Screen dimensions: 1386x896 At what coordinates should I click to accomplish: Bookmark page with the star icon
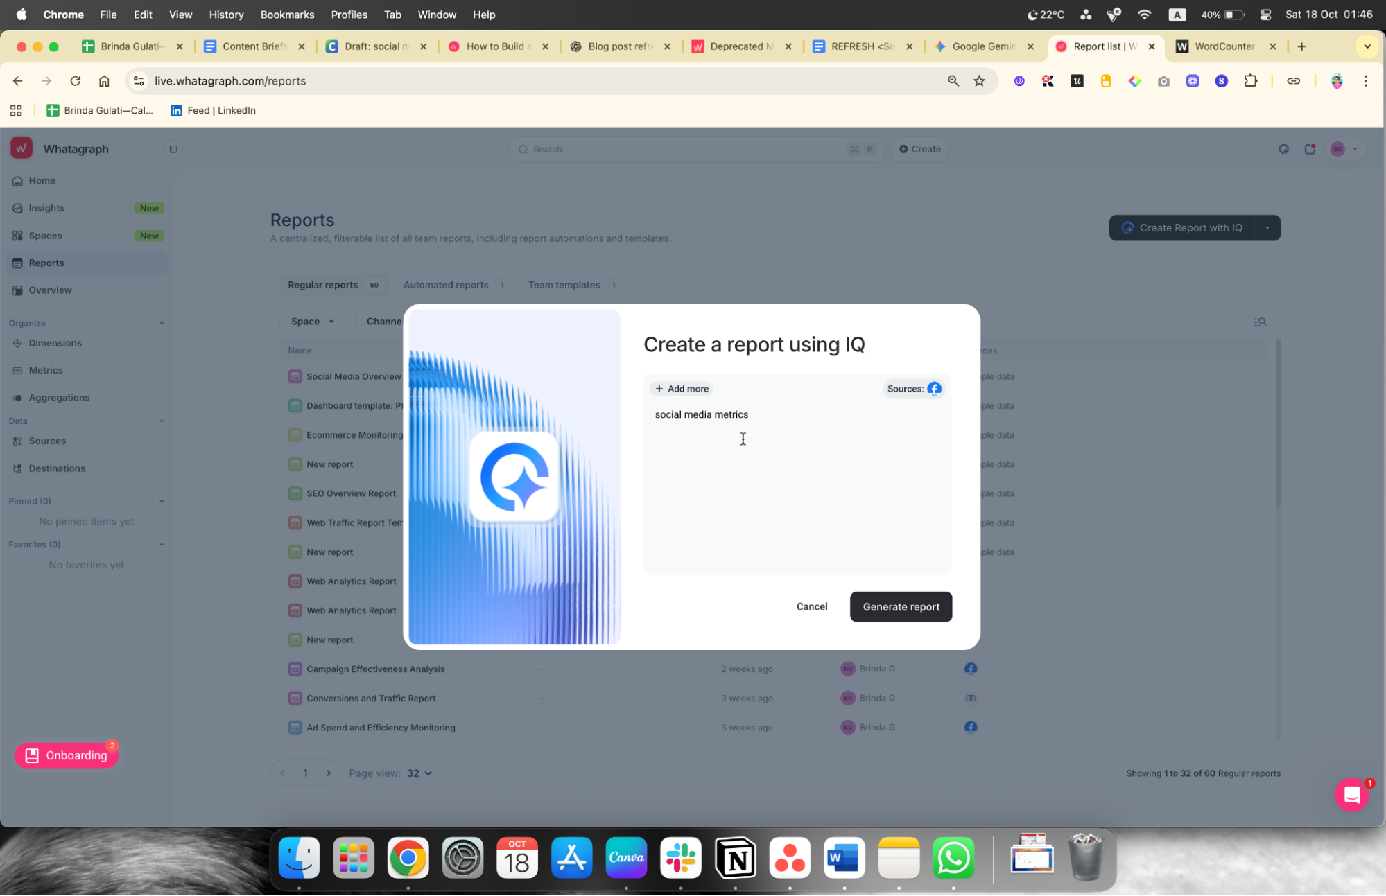pyautogui.click(x=979, y=81)
